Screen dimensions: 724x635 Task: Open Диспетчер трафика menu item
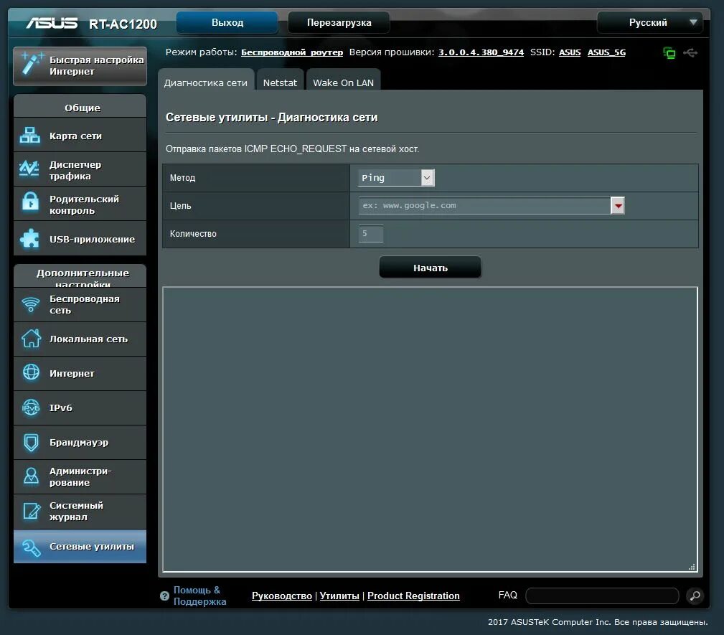pos(80,169)
